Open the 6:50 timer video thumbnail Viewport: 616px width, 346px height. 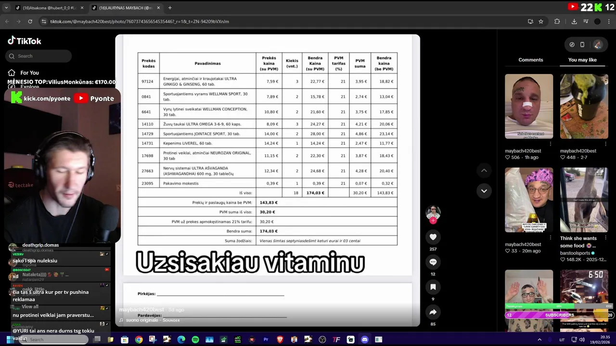coord(584,300)
